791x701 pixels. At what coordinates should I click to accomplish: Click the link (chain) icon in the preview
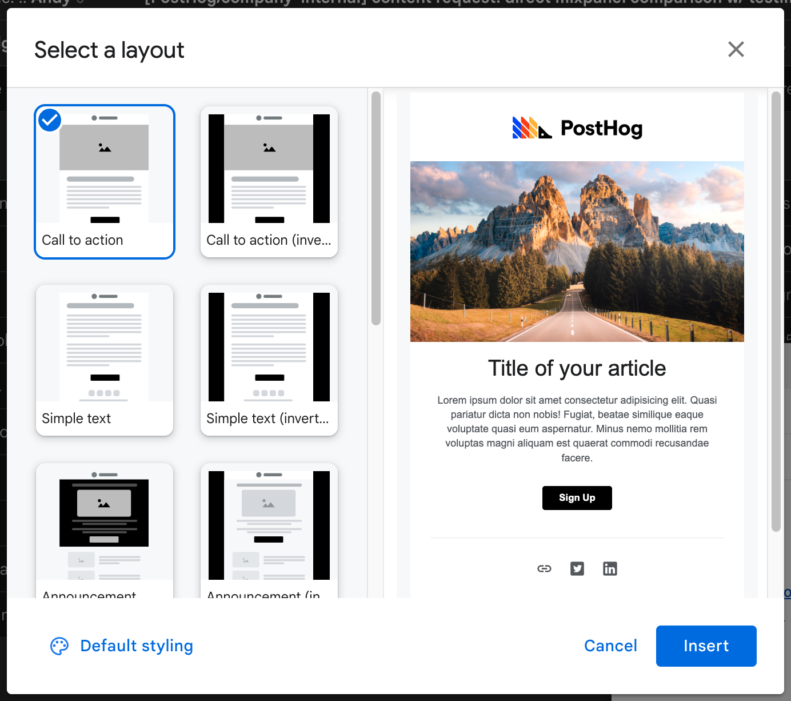[544, 568]
